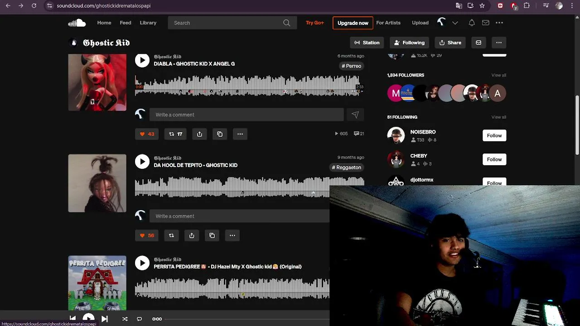
Task: Copy link of DA HOOL DE TEPITO track
Action: pyautogui.click(x=212, y=235)
